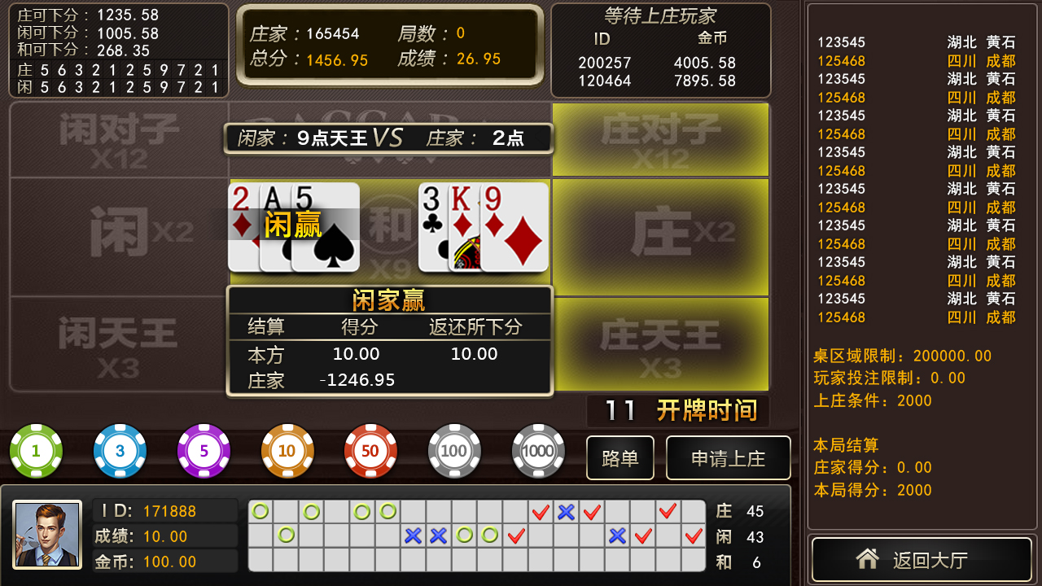Click the home icon on 返回大厅

click(868, 558)
